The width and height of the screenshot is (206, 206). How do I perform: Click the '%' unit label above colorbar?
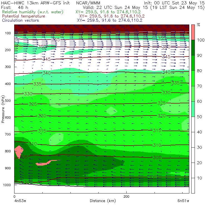198,25
